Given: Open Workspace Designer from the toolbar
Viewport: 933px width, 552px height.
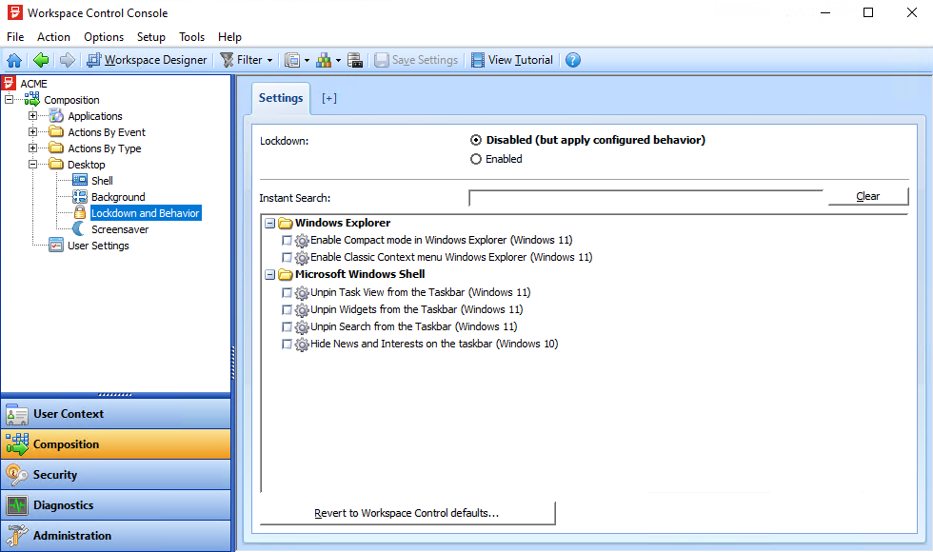Looking at the screenshot, I should click(x=147, y=60).
